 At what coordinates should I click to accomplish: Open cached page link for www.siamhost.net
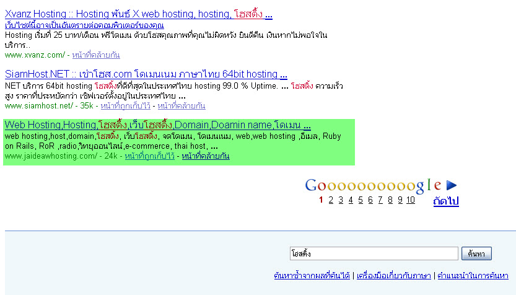pos(125,106)
